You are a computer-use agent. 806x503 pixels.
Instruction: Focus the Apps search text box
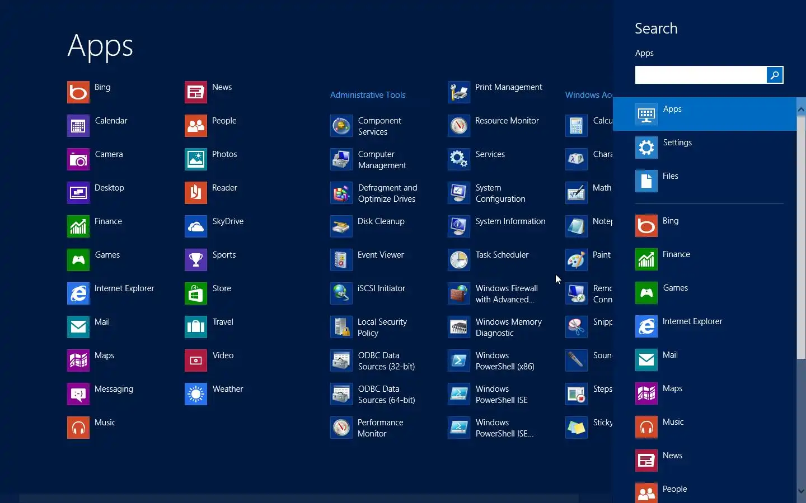[x=701, y=75]
